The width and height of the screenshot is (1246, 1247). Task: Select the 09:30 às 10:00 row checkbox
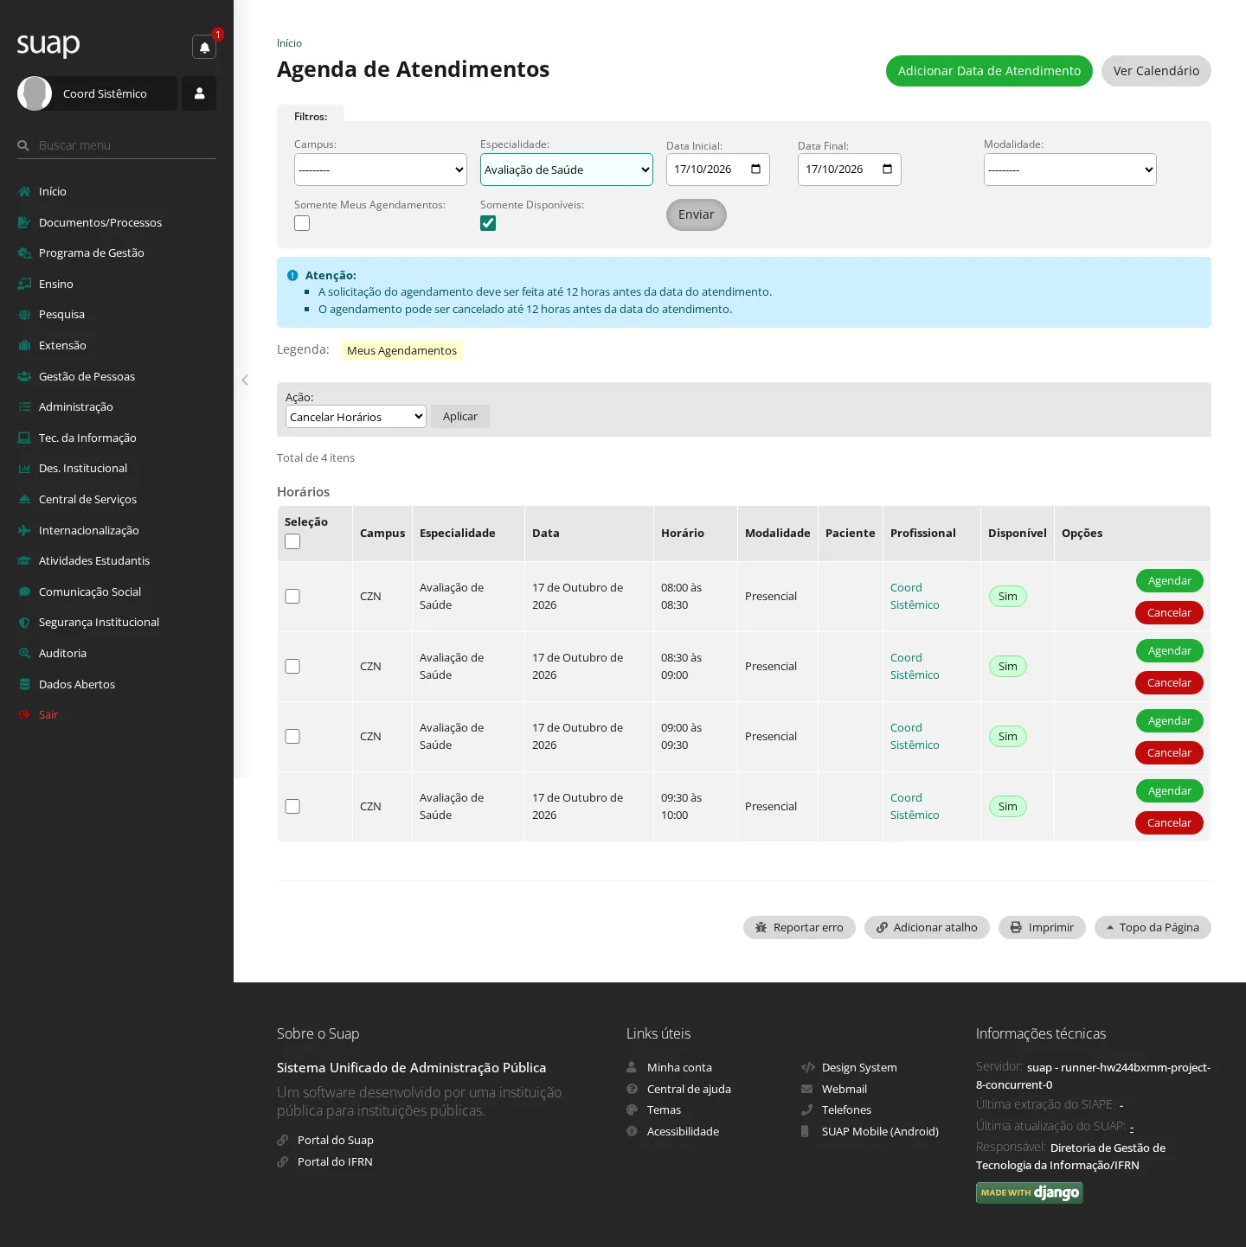[292, 807]
